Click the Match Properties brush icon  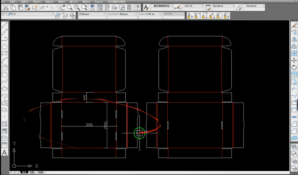click(x=35, y=7)
